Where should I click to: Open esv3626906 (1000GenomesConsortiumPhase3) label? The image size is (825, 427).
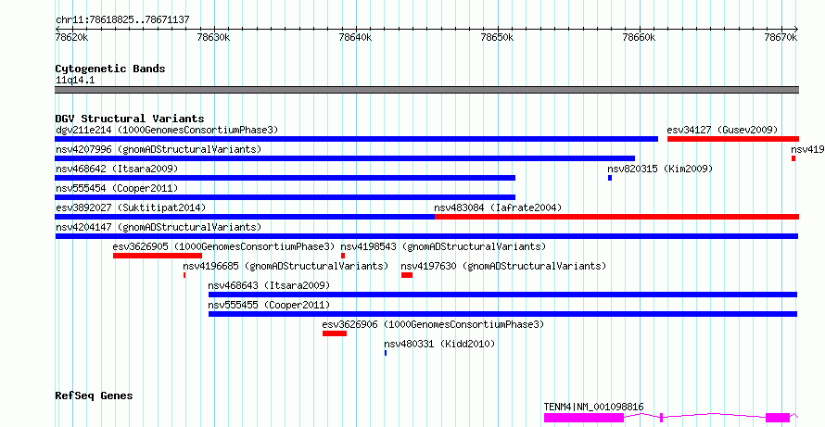click(x=433, y=324)
